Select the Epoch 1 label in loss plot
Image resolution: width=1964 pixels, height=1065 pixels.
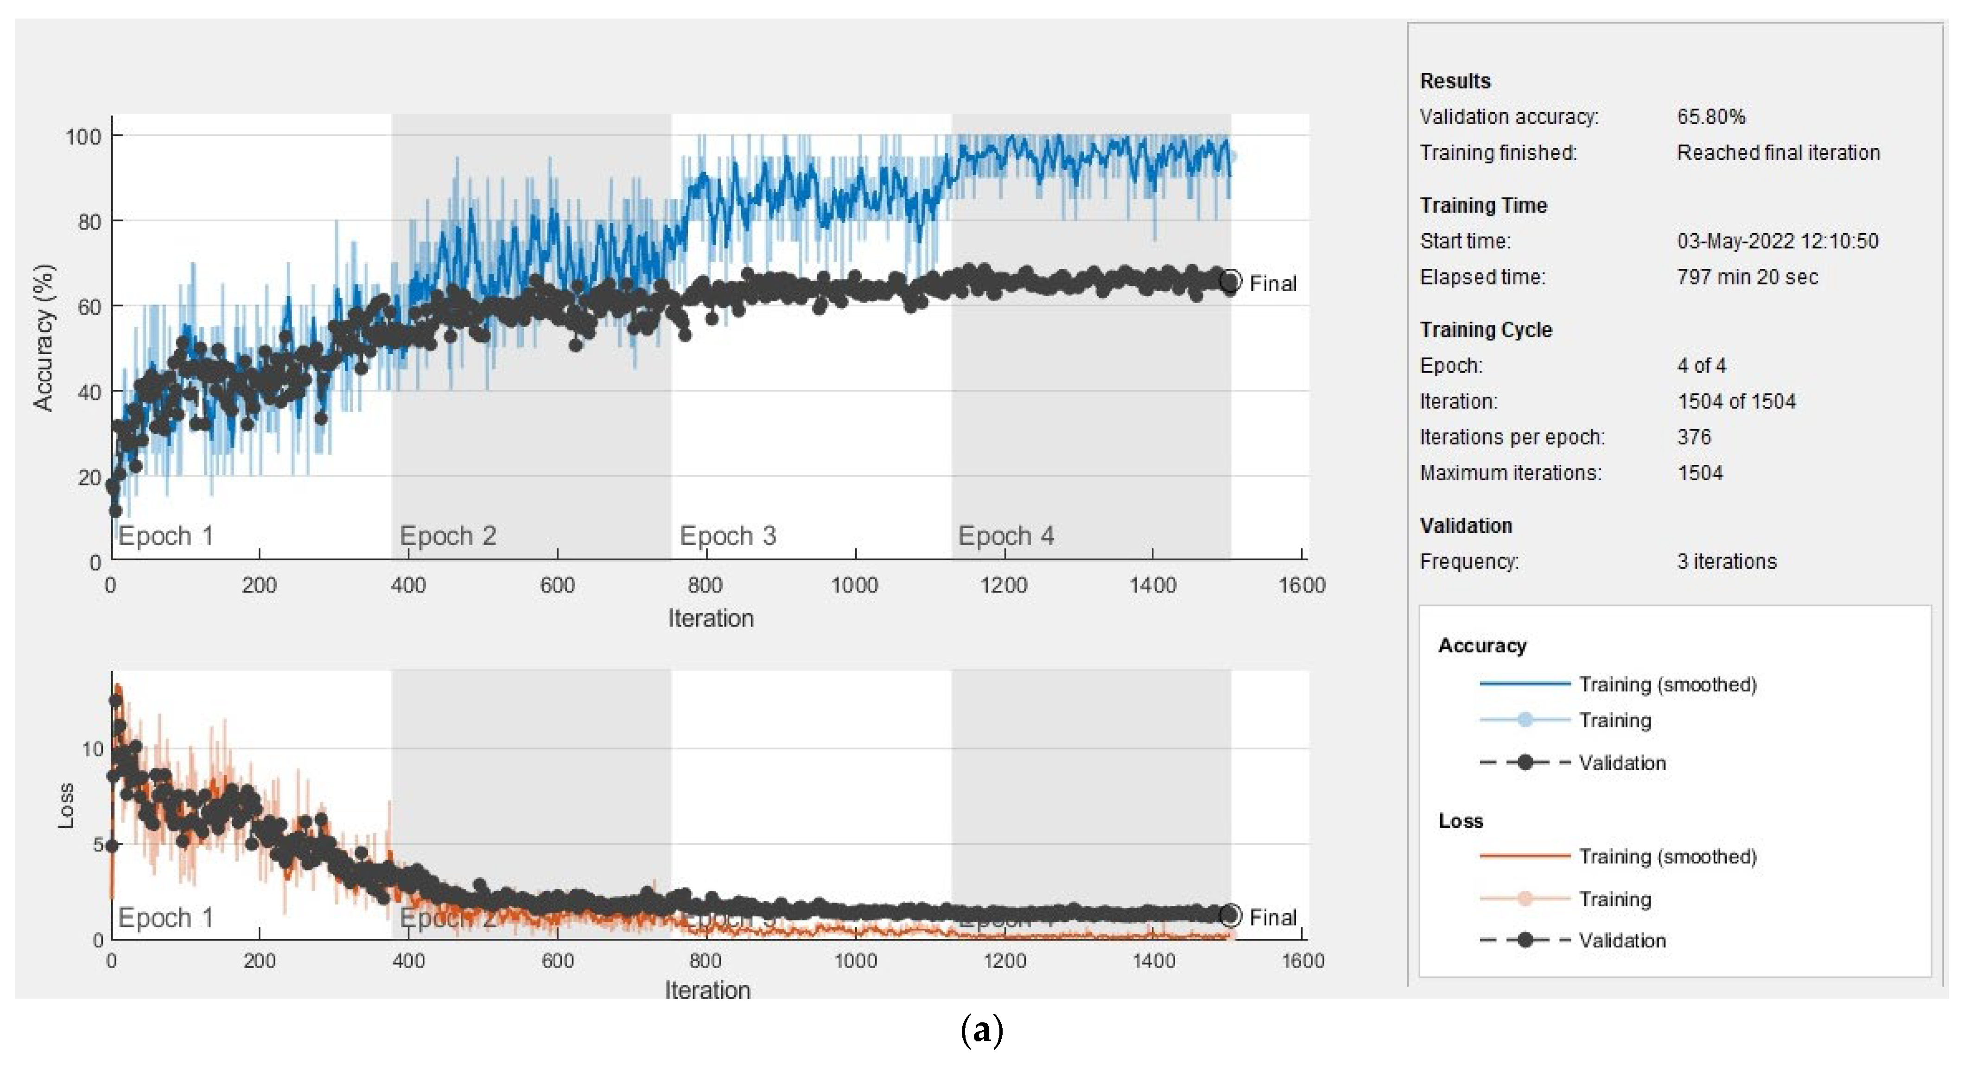pyautogui.click(x=165, y=917)
